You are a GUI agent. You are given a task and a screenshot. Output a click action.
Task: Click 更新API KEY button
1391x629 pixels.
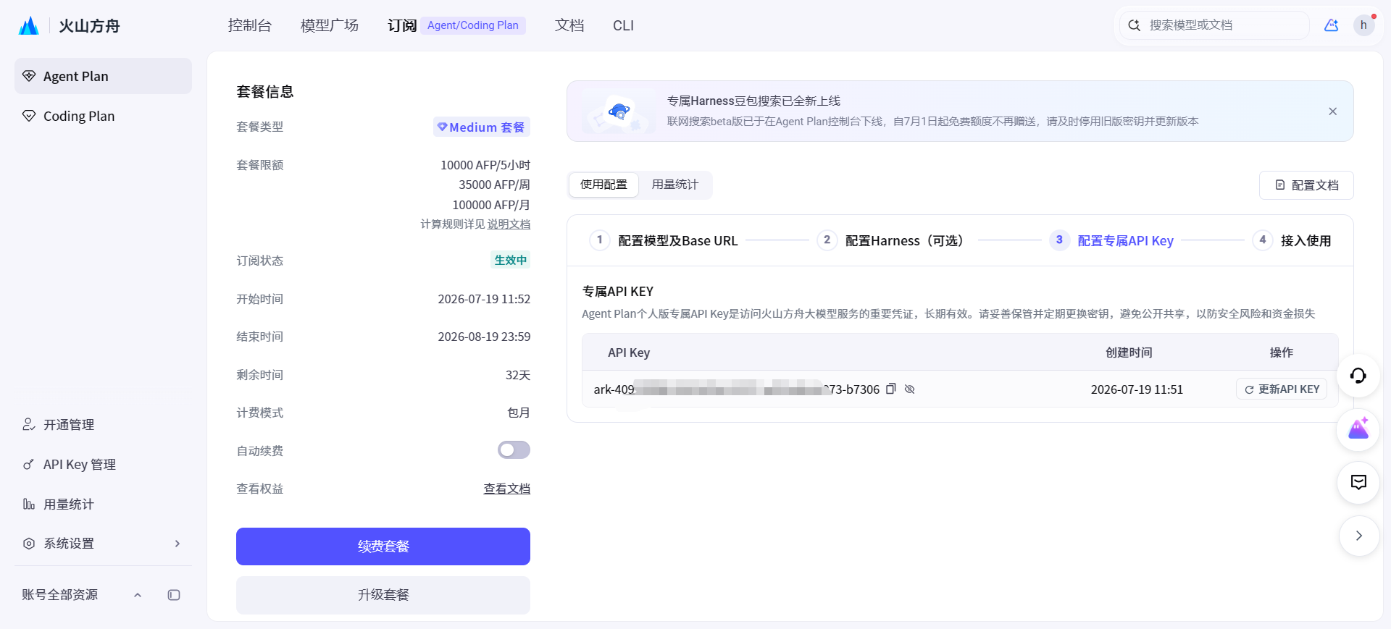tap(1282, 389)
